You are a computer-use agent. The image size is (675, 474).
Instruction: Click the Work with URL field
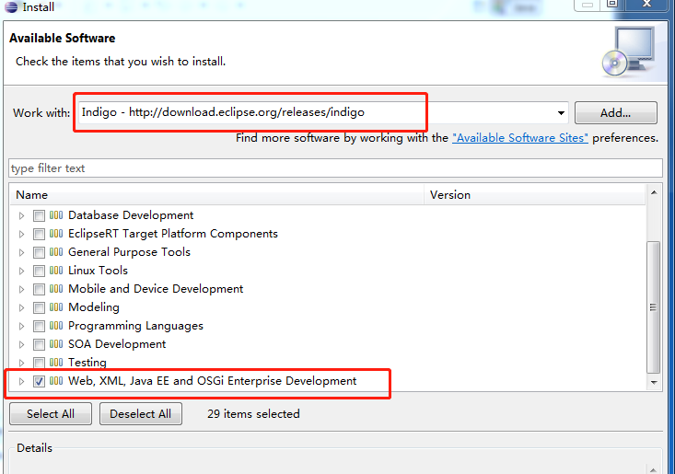click(323, 112)
